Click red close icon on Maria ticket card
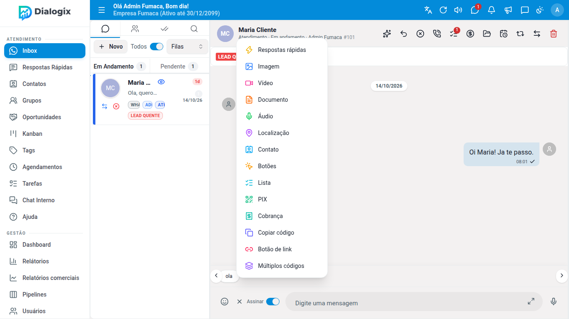569x319 pixels. point(116,106)
